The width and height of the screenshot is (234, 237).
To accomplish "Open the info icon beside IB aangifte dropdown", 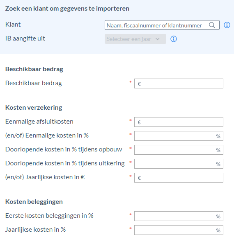I will pos(174,39).
